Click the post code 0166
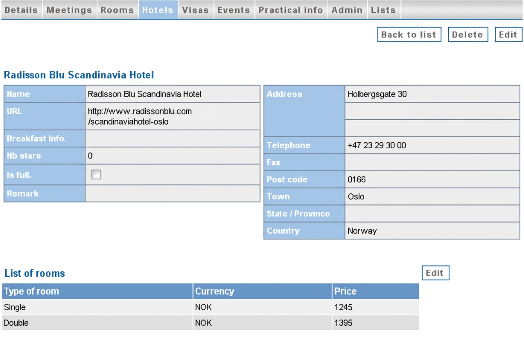 tap(357, 179)
